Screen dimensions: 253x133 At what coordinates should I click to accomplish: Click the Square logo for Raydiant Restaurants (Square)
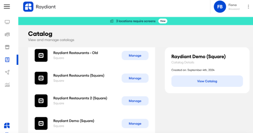click(41, 78)
